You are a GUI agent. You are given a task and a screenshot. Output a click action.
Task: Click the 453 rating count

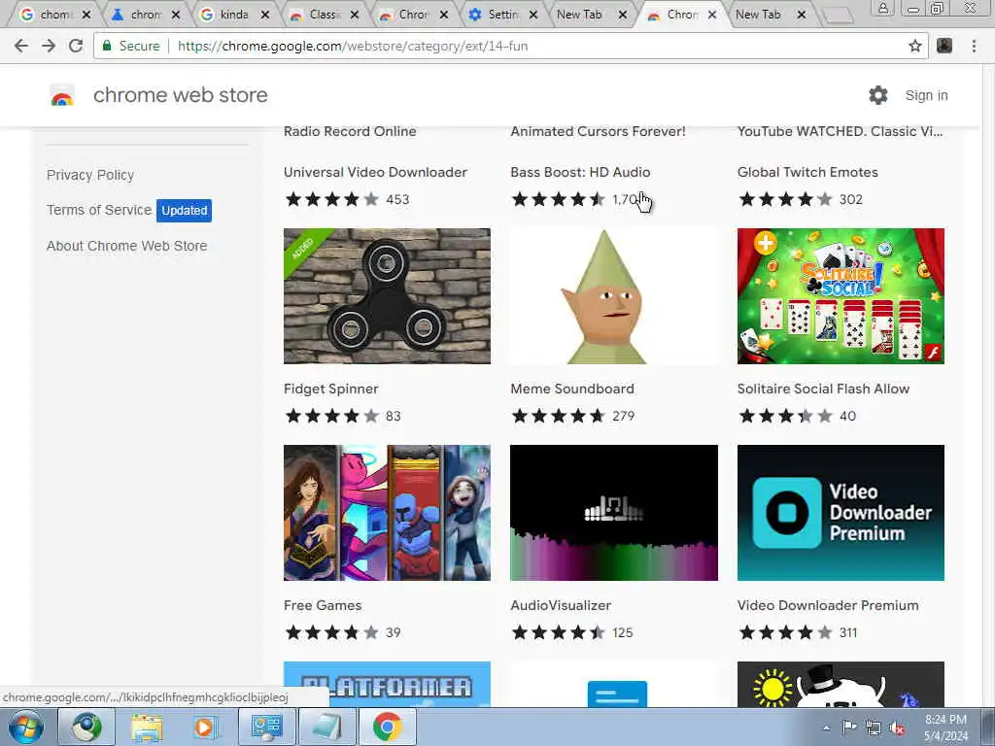click(x=397, y=199)
